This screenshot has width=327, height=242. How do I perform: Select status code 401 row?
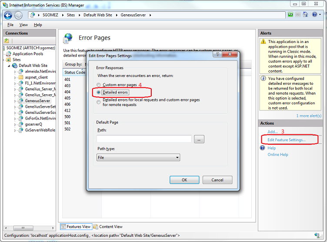pos(67,80)
